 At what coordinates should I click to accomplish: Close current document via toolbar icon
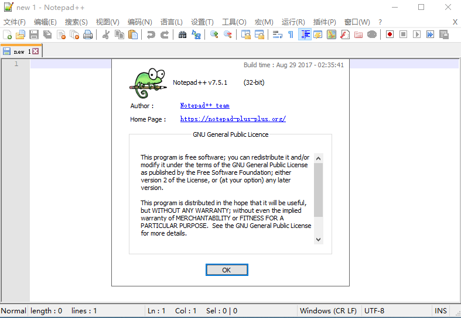61,34
